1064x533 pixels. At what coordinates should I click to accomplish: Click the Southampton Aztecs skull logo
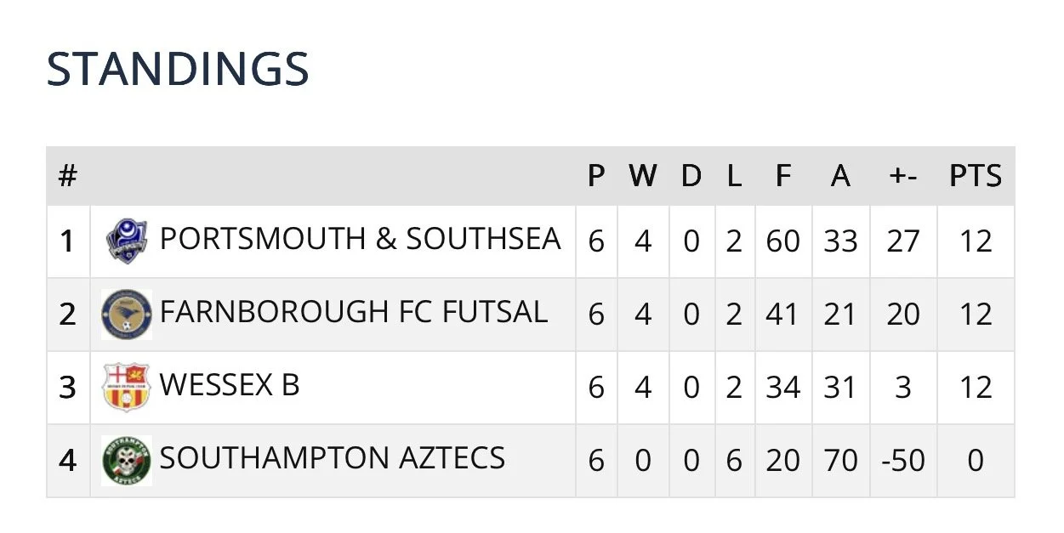(x=126, y=460)
